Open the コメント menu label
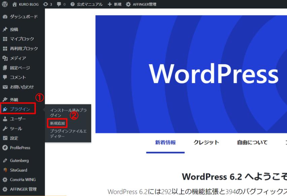The height and width of the screenshot is (196, 287). point(18,77)
